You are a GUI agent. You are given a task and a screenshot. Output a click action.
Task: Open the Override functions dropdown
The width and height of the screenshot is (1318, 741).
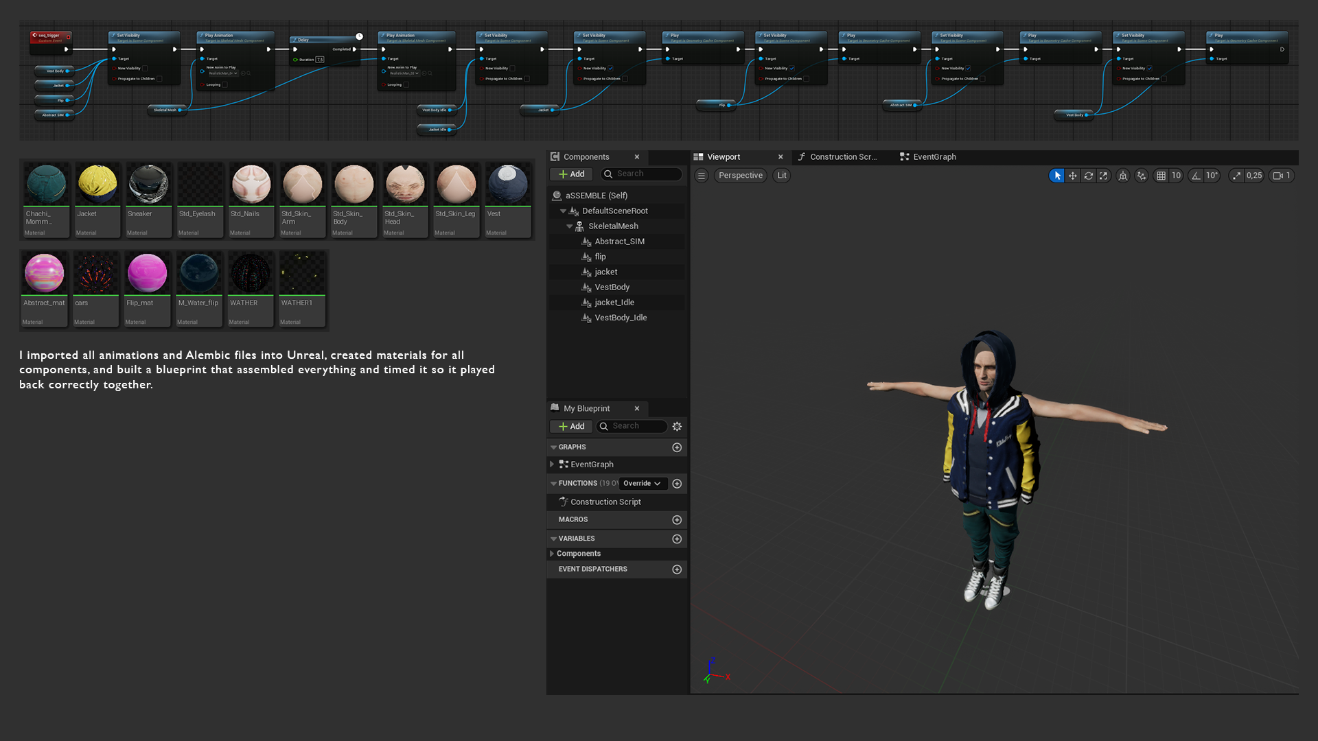642,484
